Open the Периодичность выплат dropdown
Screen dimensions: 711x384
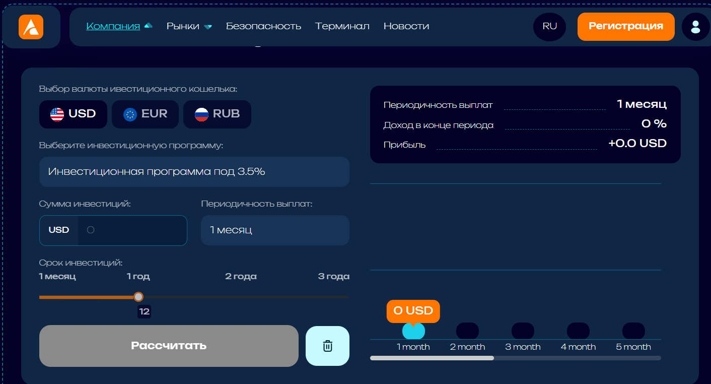point(275,230)
